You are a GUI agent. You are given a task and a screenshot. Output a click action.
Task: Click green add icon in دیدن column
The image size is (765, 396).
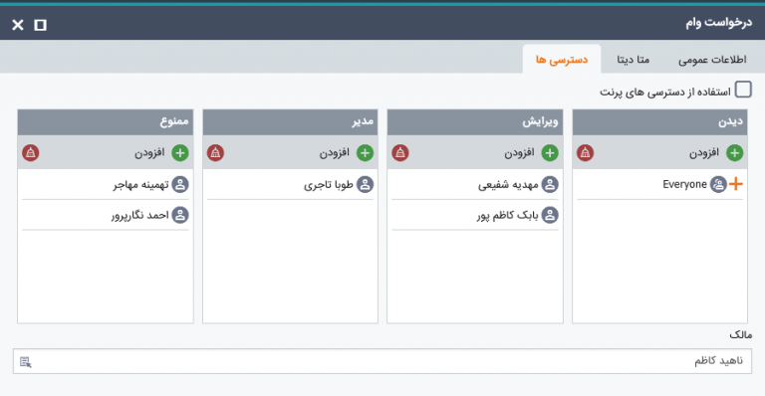tap(734, 153)
